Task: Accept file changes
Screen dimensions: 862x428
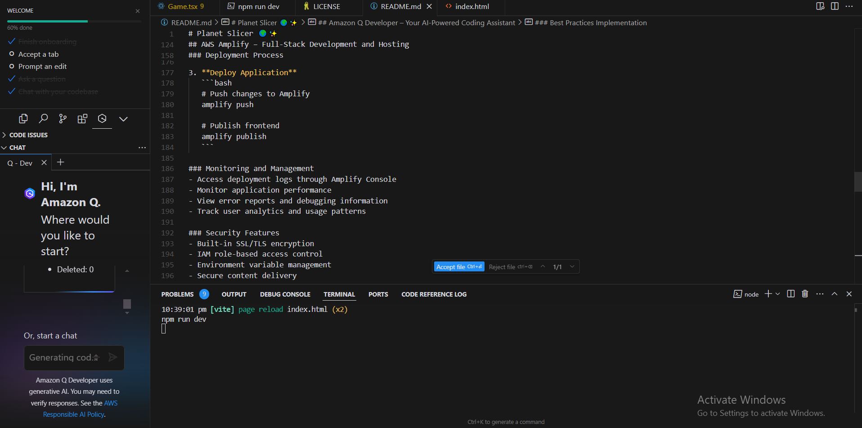Action: [459, 266]
